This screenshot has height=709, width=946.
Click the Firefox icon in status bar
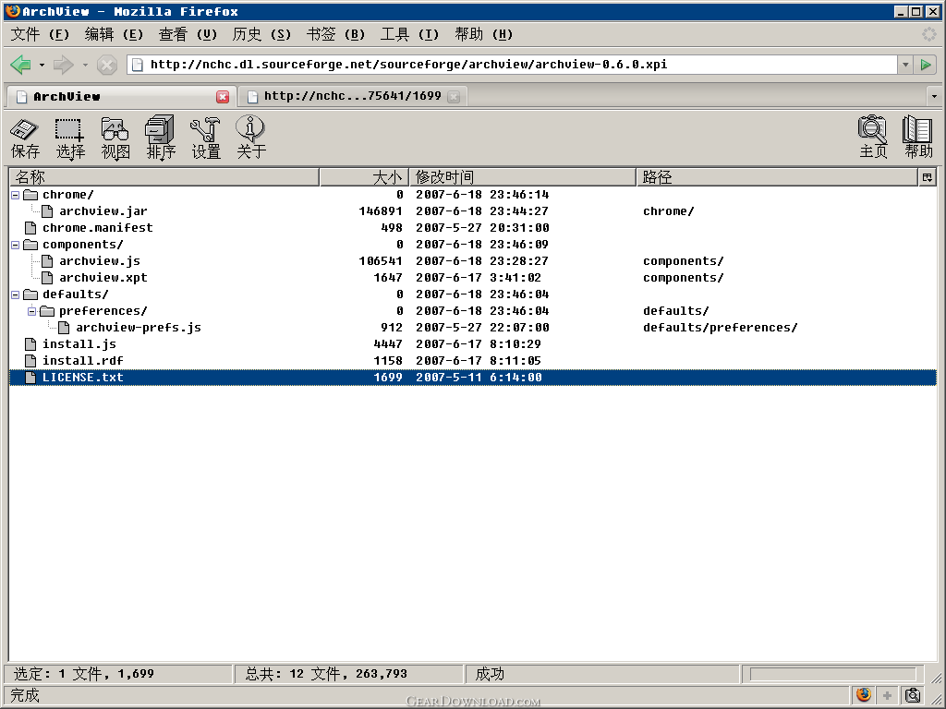point(864,694)
